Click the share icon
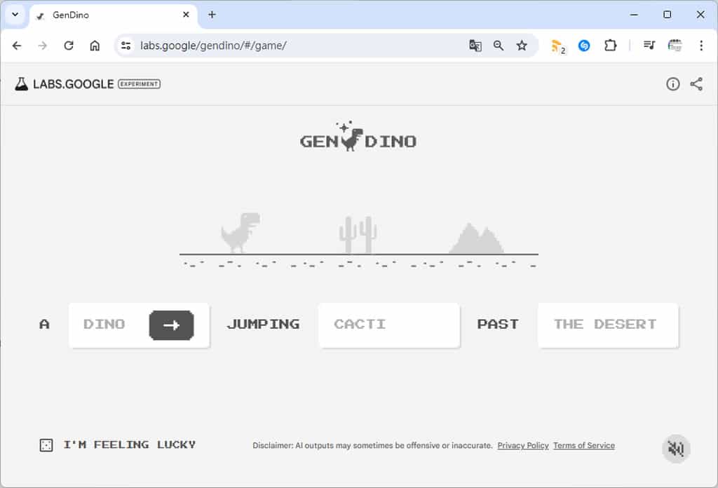718x488 pixels. coord(696,83)
